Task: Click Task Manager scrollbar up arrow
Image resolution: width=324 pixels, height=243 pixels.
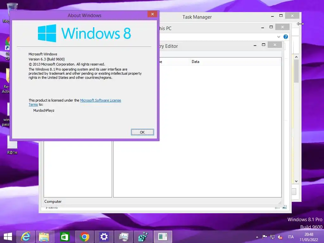Action: coord(296,57)
